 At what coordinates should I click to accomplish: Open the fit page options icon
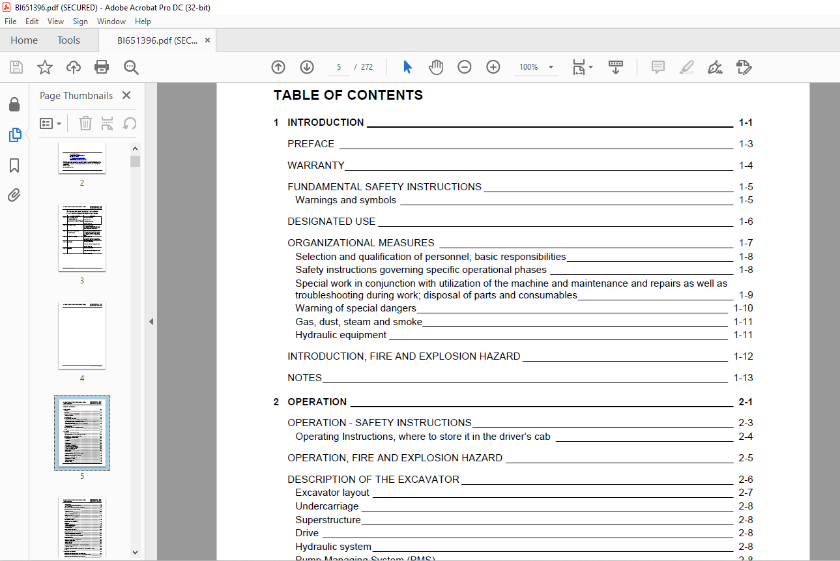tap(582, 66)
